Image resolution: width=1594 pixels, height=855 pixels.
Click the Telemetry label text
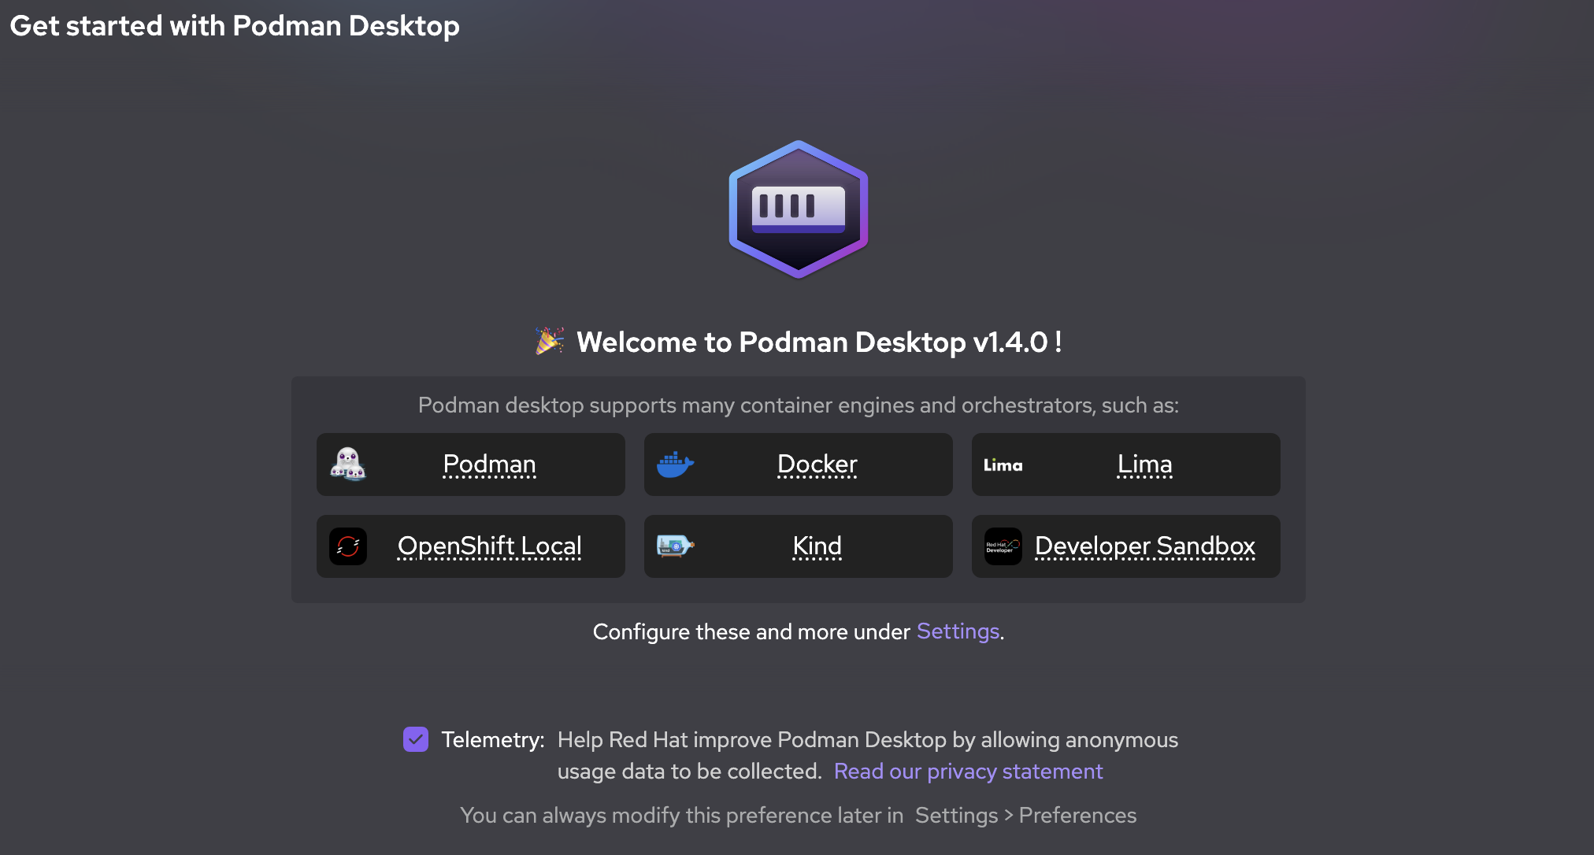tap(493, 740)
